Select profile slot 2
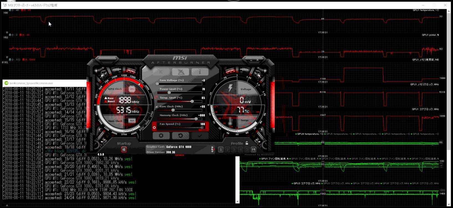This screenshot has width=453, height=208. (227, 149)
